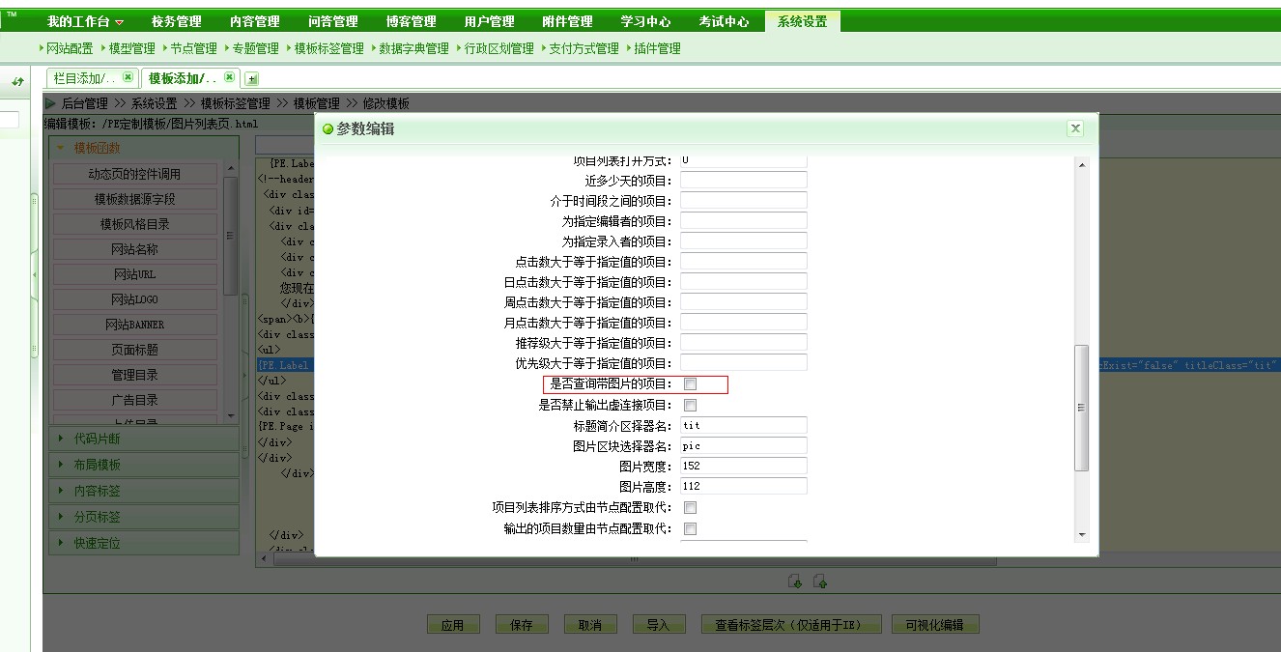
Task: Click the add new tab plus icon
Action: (252, 79)
